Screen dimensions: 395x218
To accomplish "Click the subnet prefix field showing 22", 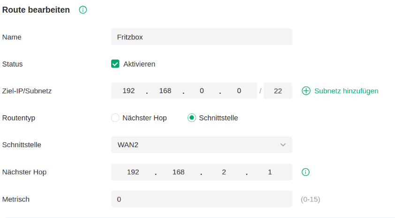I will tap(278, 91).
